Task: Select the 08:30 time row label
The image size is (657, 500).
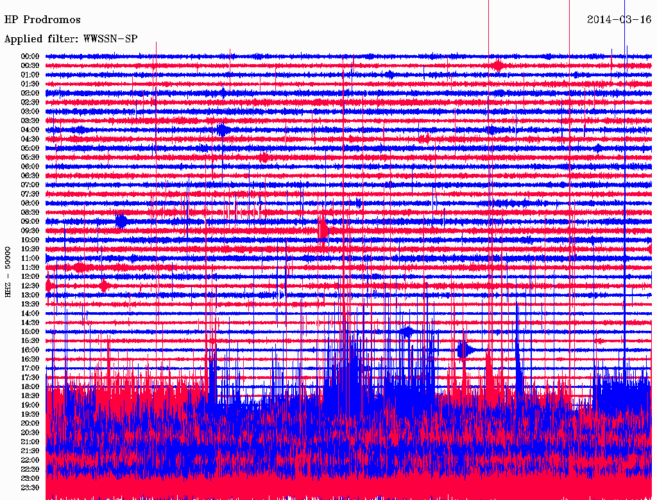Action: [30, 212]
